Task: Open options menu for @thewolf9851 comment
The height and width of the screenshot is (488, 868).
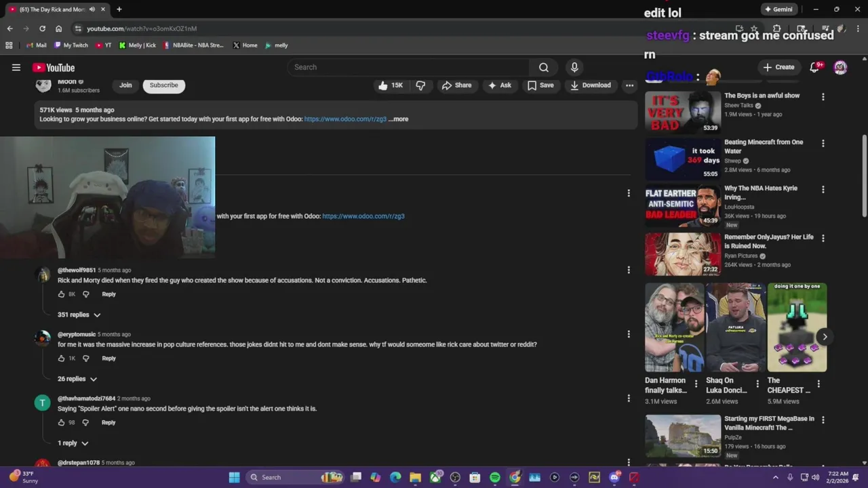Action: (629, 270)
